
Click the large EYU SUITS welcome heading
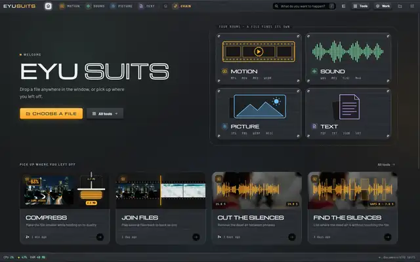click(94, 71)
